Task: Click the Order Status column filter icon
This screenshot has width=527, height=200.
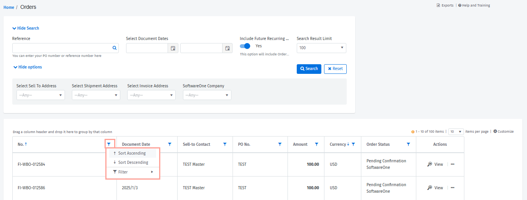Action: [408, 144]
